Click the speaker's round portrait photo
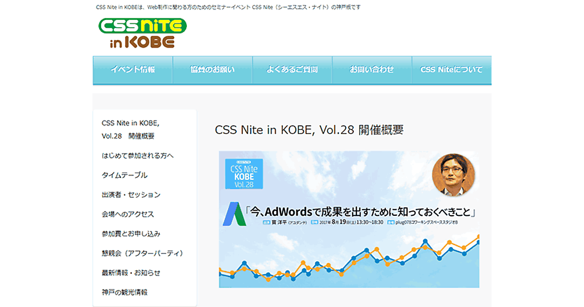 (x=453, y=174)
